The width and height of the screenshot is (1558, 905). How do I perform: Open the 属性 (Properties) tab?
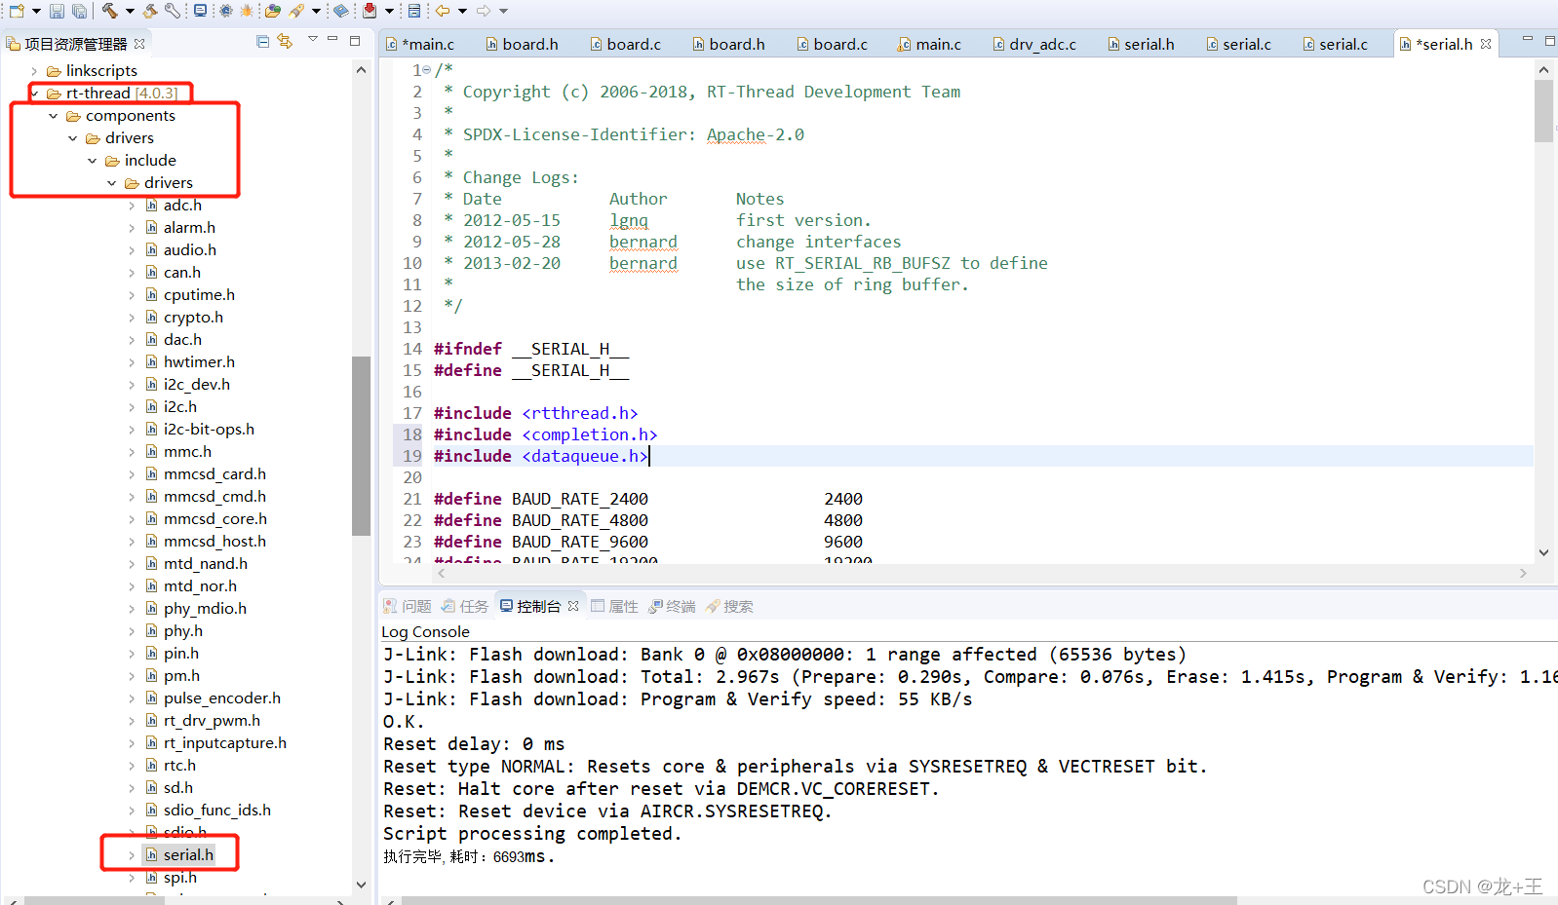(x=614, y=606)
